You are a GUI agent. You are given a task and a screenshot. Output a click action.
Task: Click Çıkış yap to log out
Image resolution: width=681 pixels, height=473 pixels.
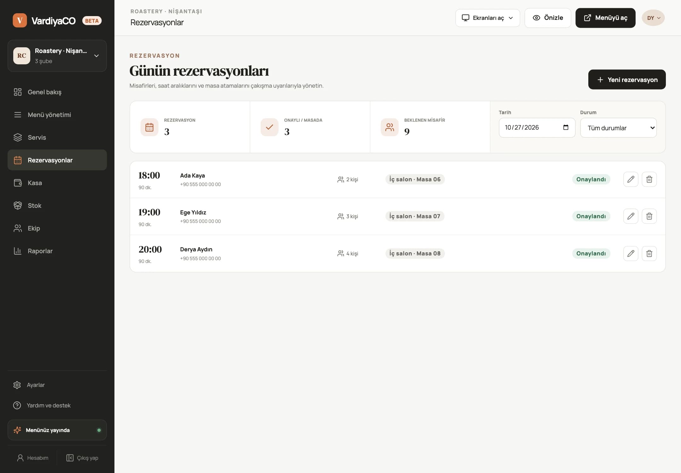[82, 458]
